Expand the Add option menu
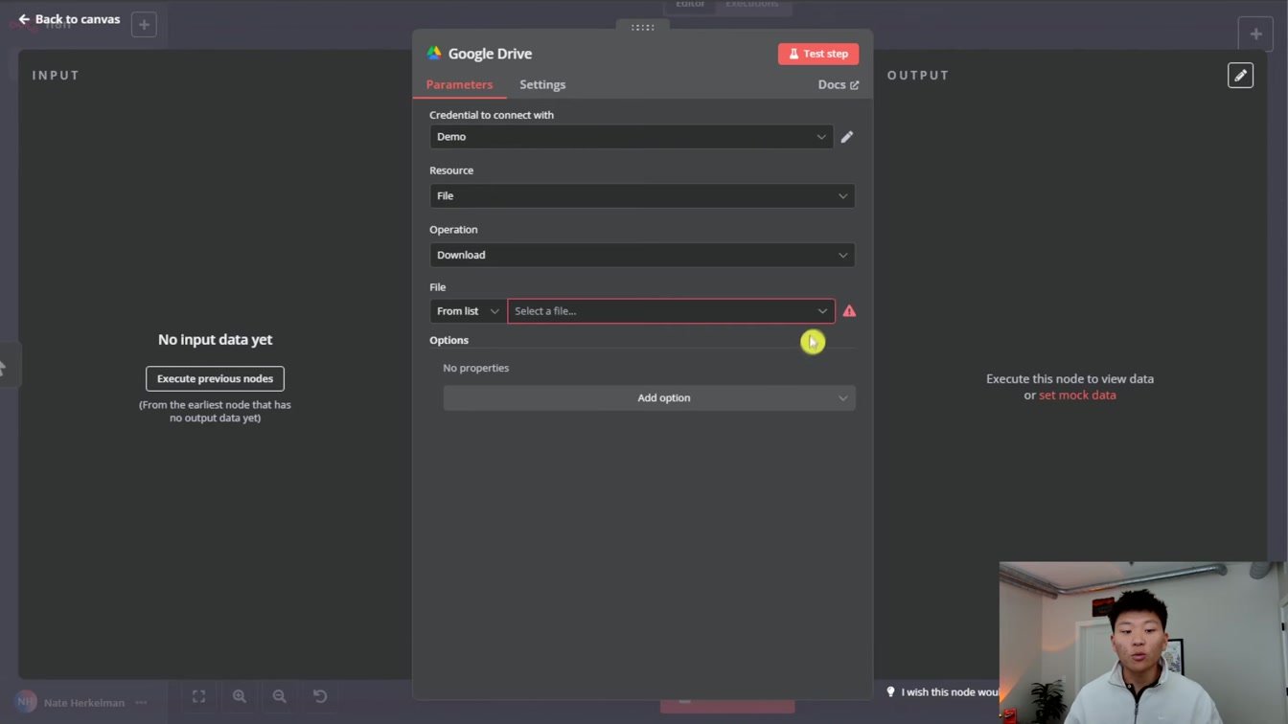This screenshot has height=724, width=1288. (649, 397)
